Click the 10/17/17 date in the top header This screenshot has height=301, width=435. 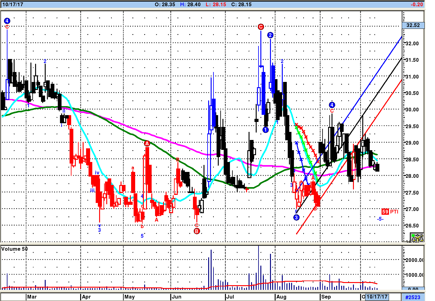pos(13,4)
